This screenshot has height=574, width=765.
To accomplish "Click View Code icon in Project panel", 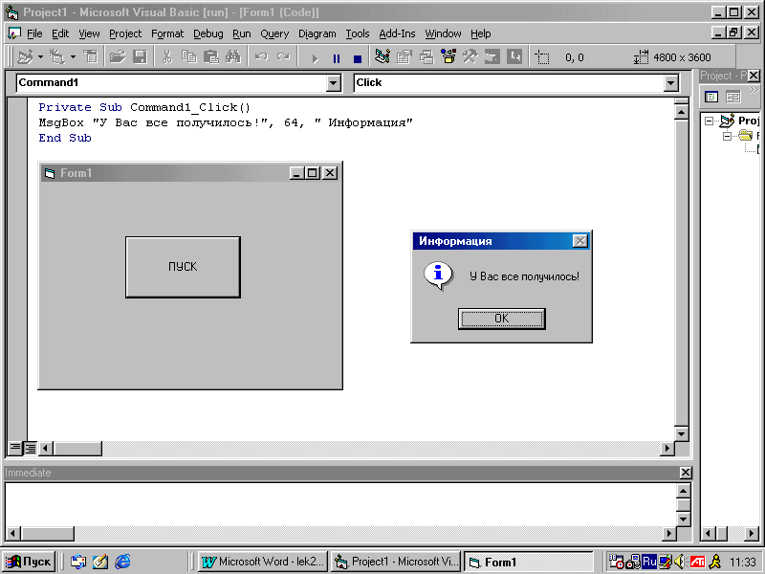I will (x=711, y=97).
